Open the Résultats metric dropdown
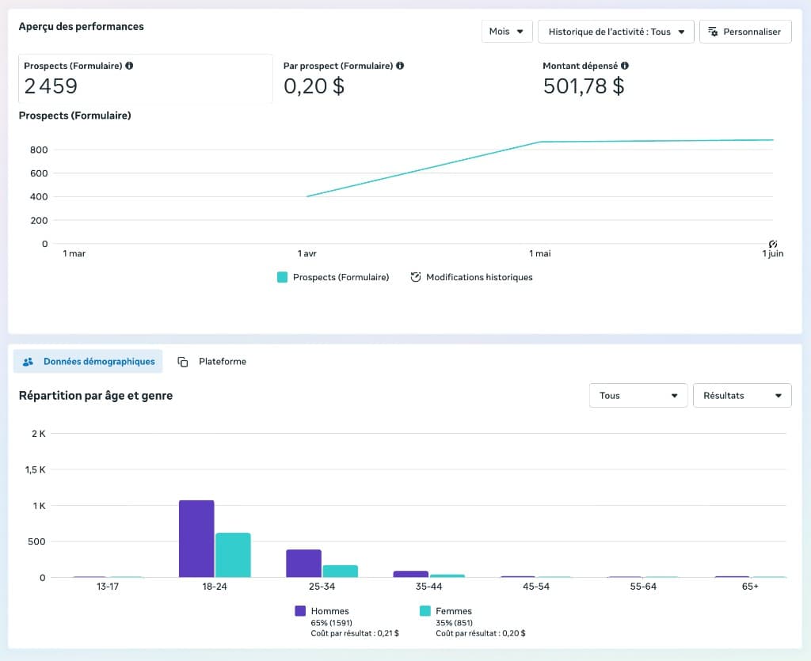 pos(742,395)
